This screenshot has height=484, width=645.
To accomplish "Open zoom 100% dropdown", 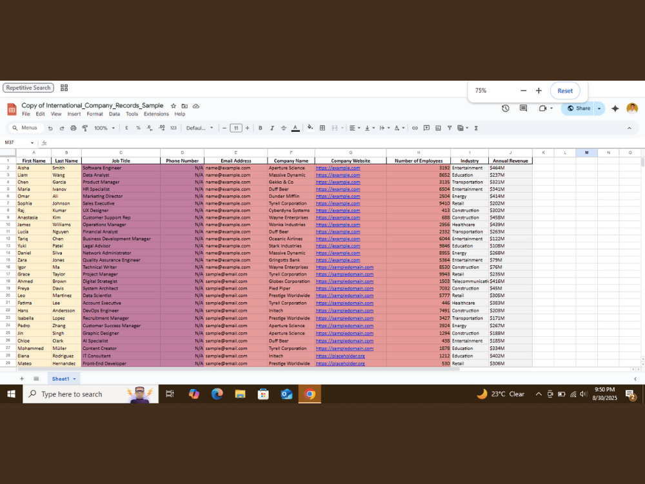I will coord(104,128).
